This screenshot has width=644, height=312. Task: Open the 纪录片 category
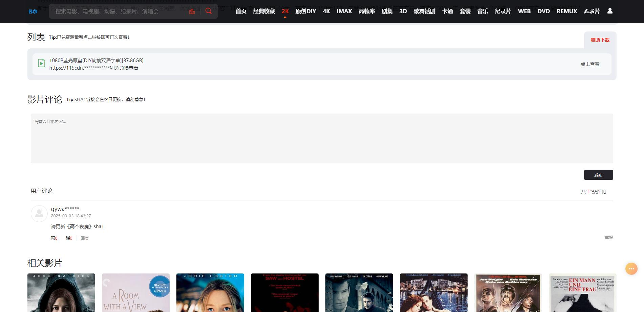coord(503,11)
